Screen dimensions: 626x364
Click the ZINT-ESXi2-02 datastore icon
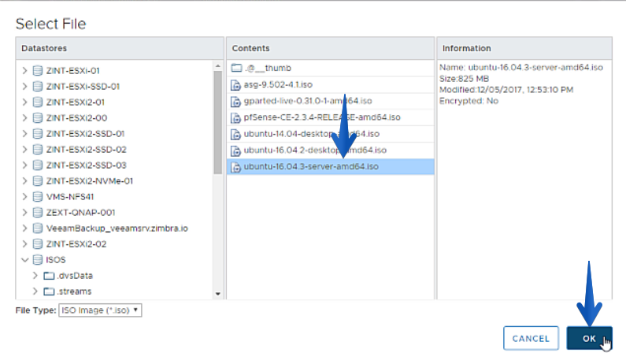38,244
